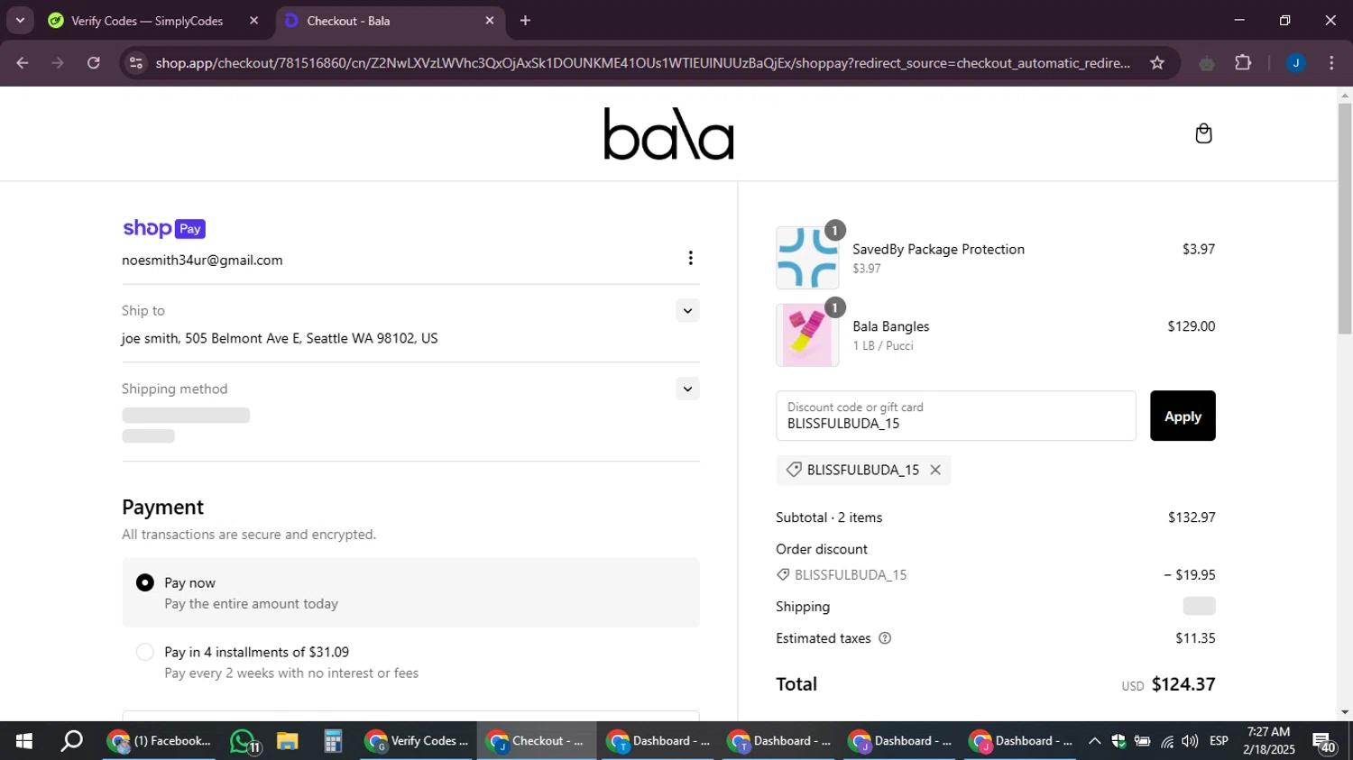Open the volume control in system tray
This screenshot has width=1353, height=760.
(1190, 741)
